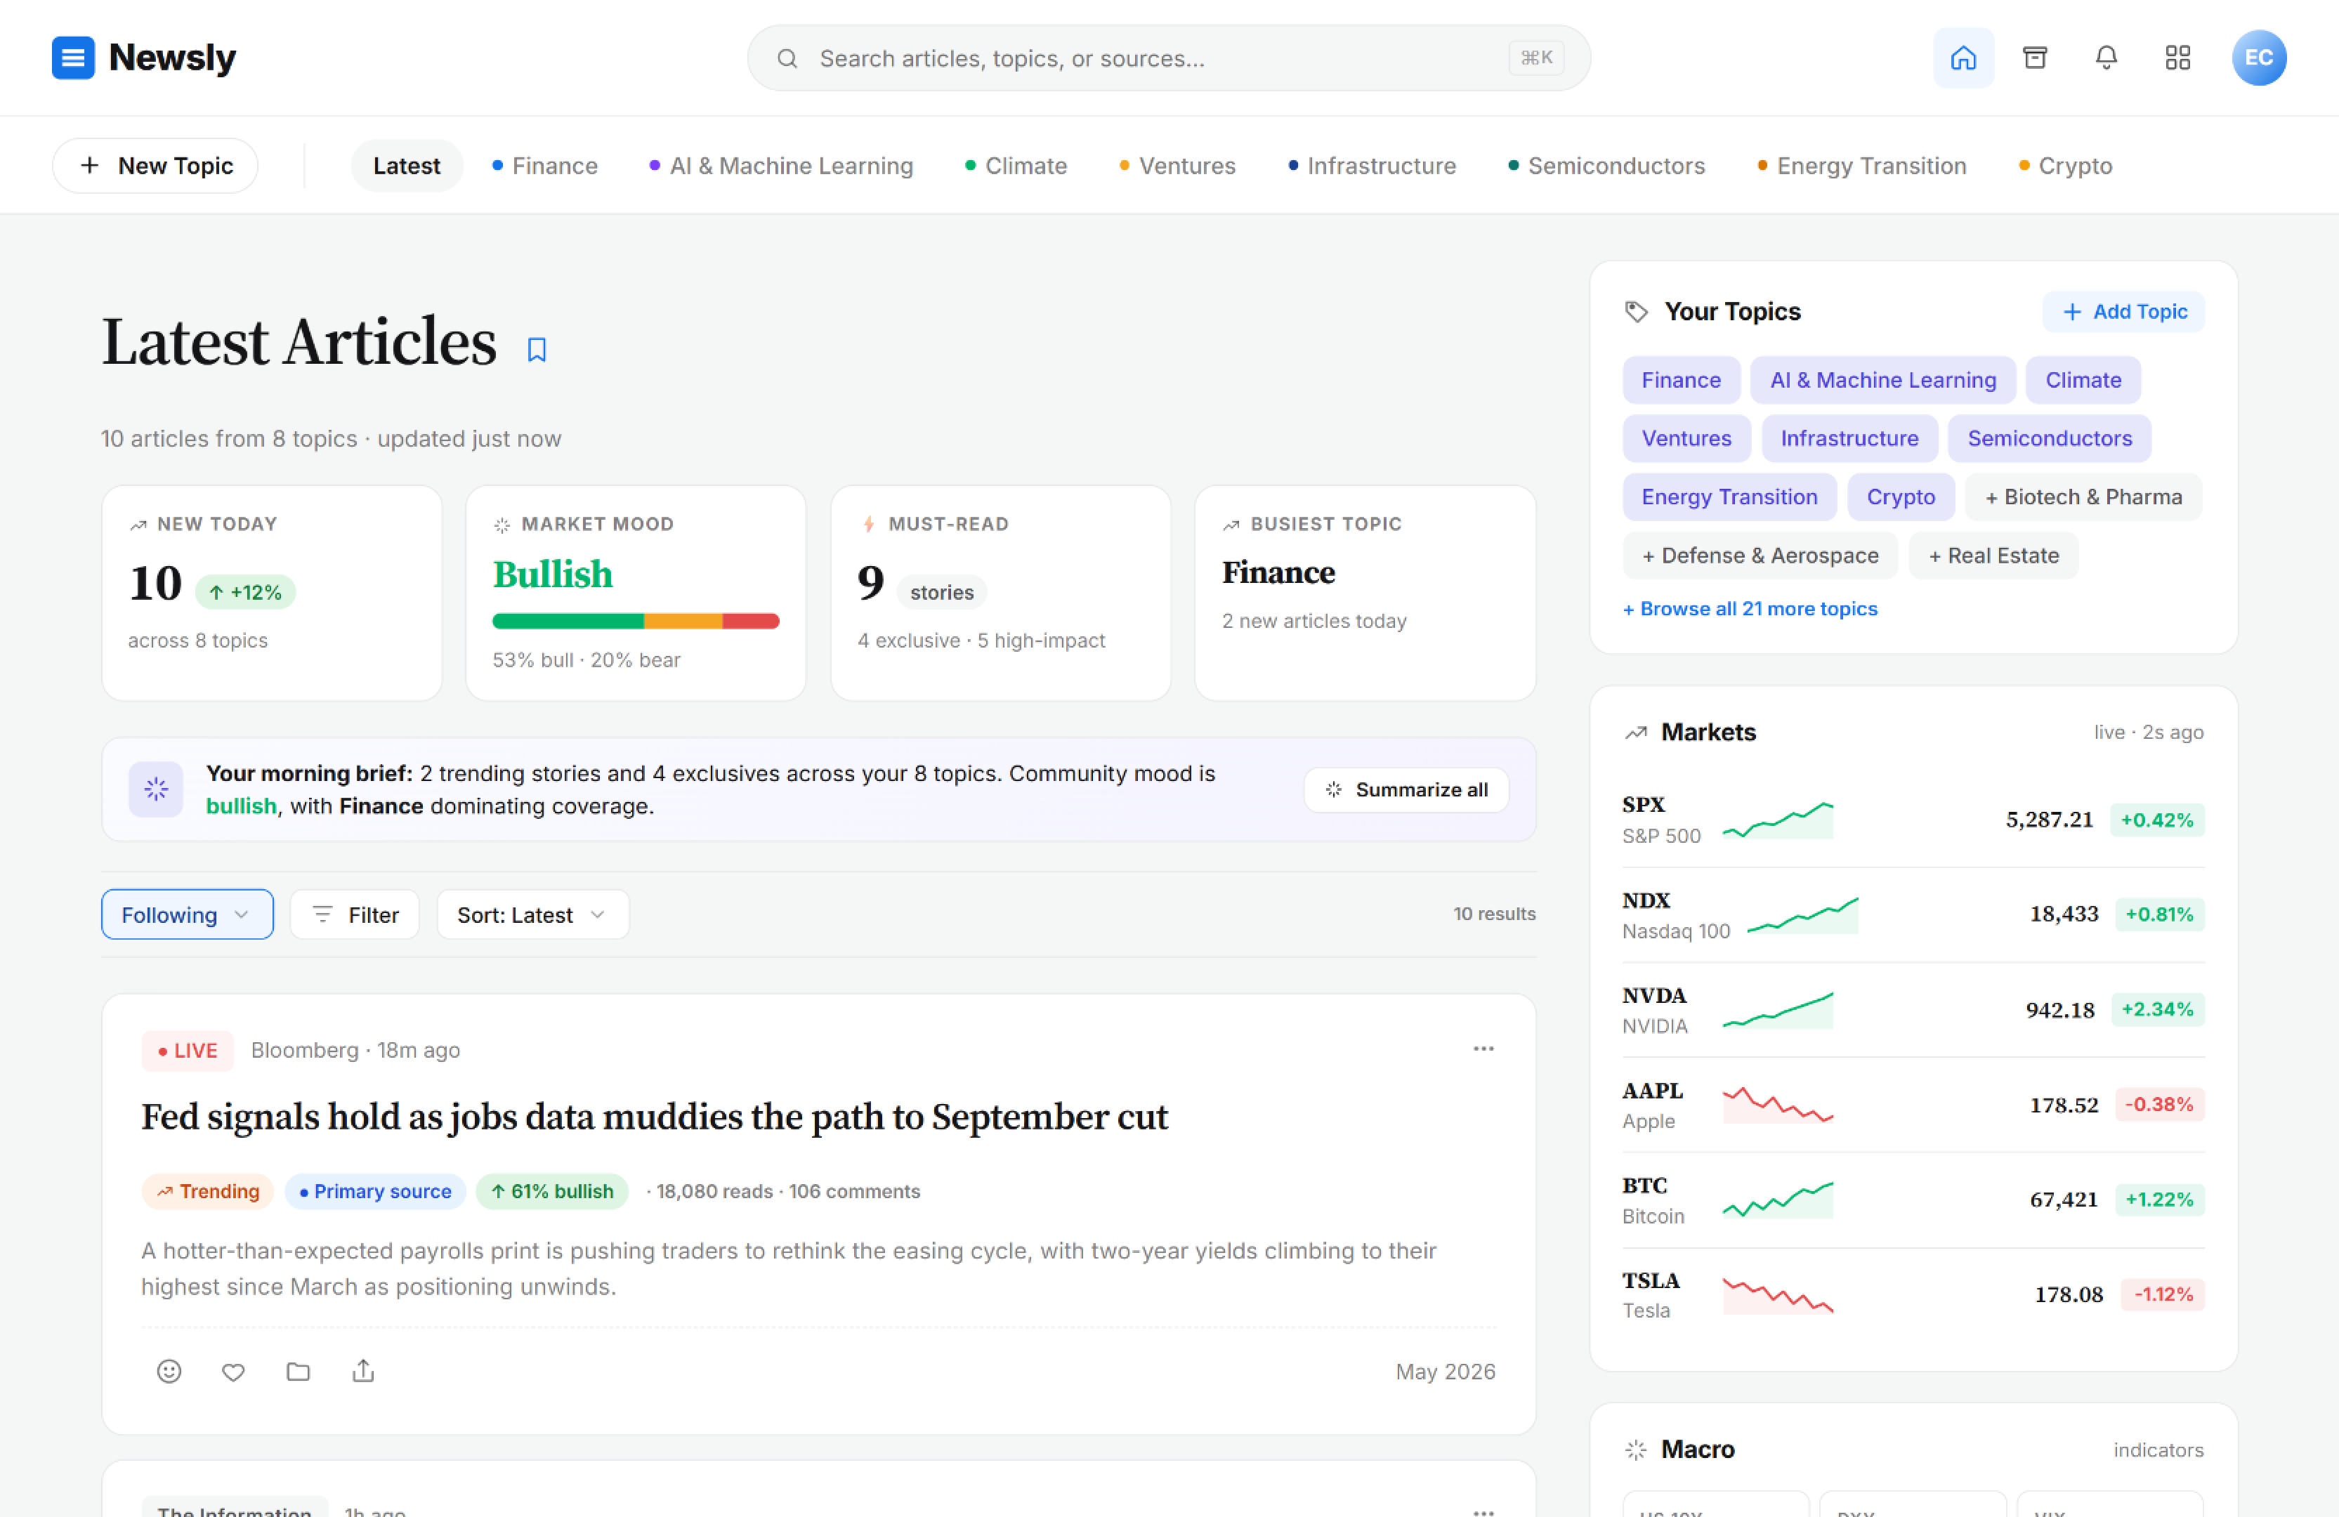Screen dimensions: 2339x1517
Task: Open the Sort: Latest dropdown
Action: click(x=532, y=914)
